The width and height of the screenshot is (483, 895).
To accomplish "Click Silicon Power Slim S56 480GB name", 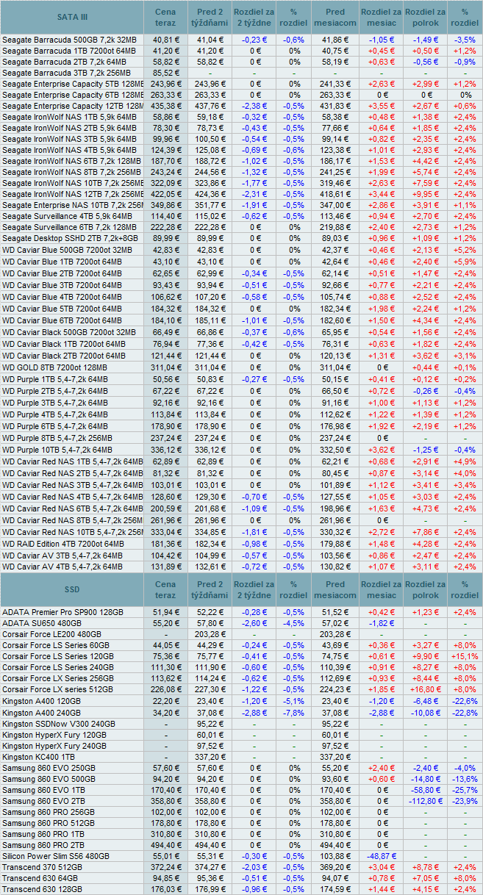I will point(56,856).
